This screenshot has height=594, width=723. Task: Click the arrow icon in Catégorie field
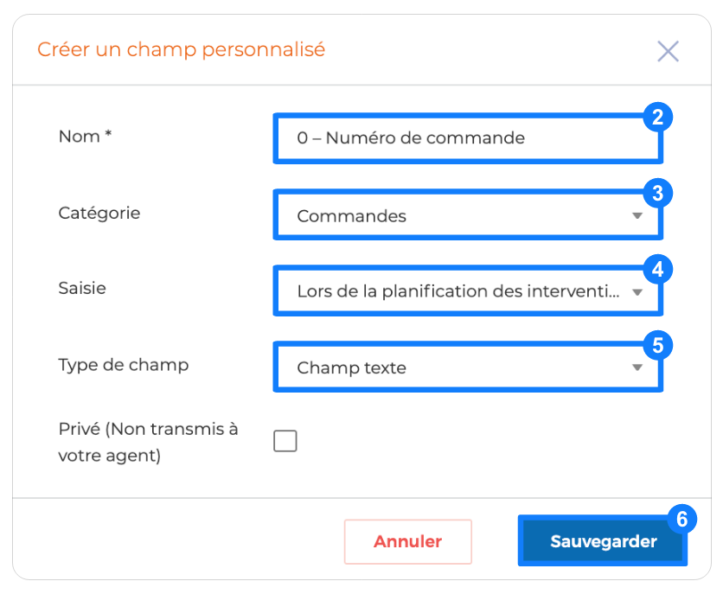[x=637, y=215]
